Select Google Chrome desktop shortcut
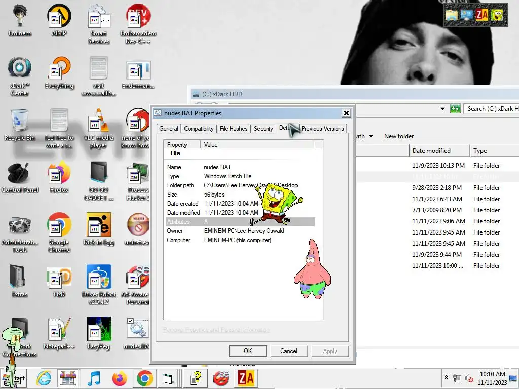The height and width of the screenshot is (389, 519). coord(59,233)
